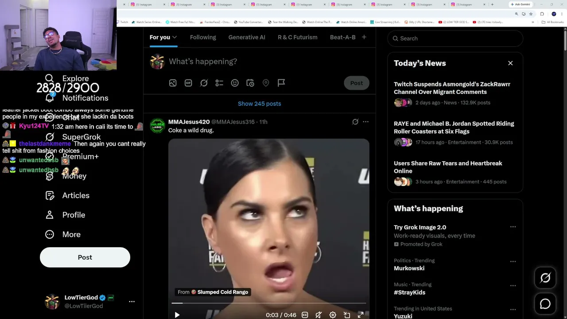Add a poll to the post
The height and width of the screenshot is (319, 567).
[219, 83]
